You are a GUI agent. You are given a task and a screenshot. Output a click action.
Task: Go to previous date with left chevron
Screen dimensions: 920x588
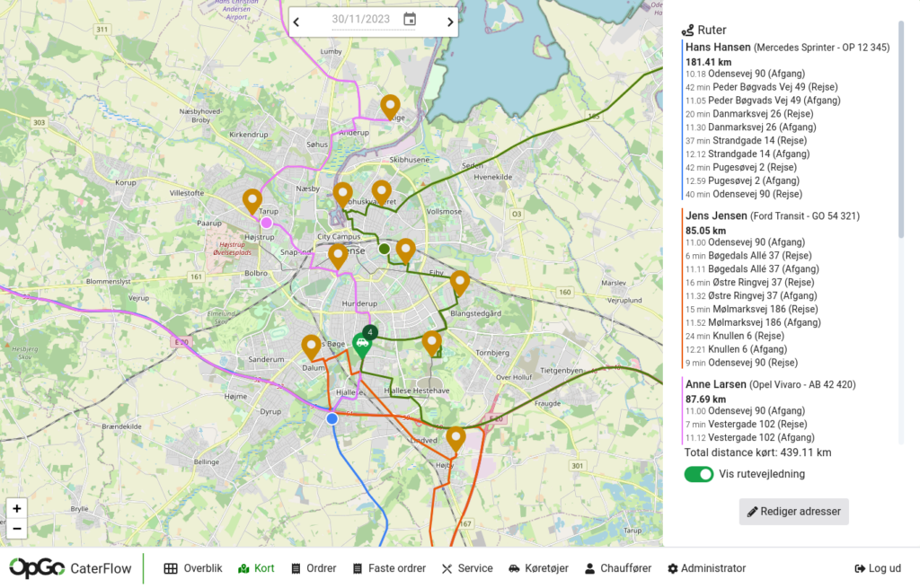coord(296,22)
